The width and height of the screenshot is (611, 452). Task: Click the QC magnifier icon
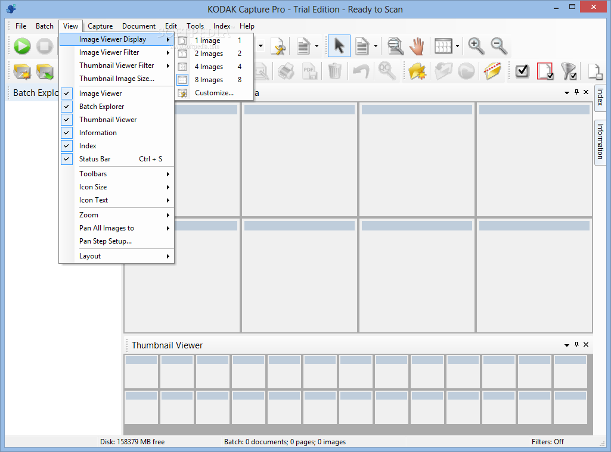[x=387, y=71]
